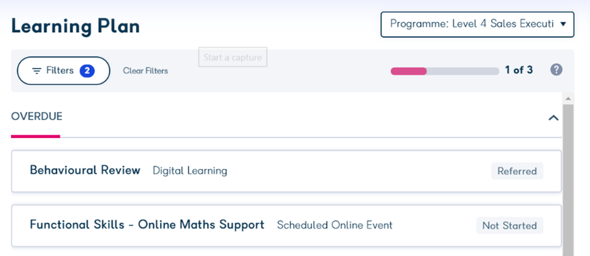
Task: Click the Start a capture box
Action: point(233,57)
